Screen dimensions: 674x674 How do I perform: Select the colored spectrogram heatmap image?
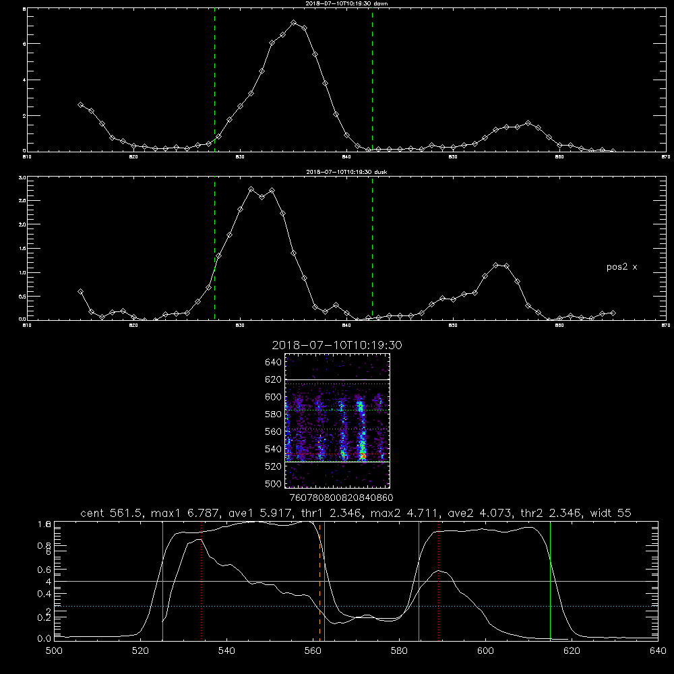[338, 421]
